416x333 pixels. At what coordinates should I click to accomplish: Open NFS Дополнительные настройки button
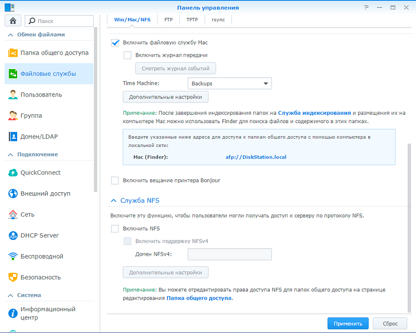pos(165,273)
